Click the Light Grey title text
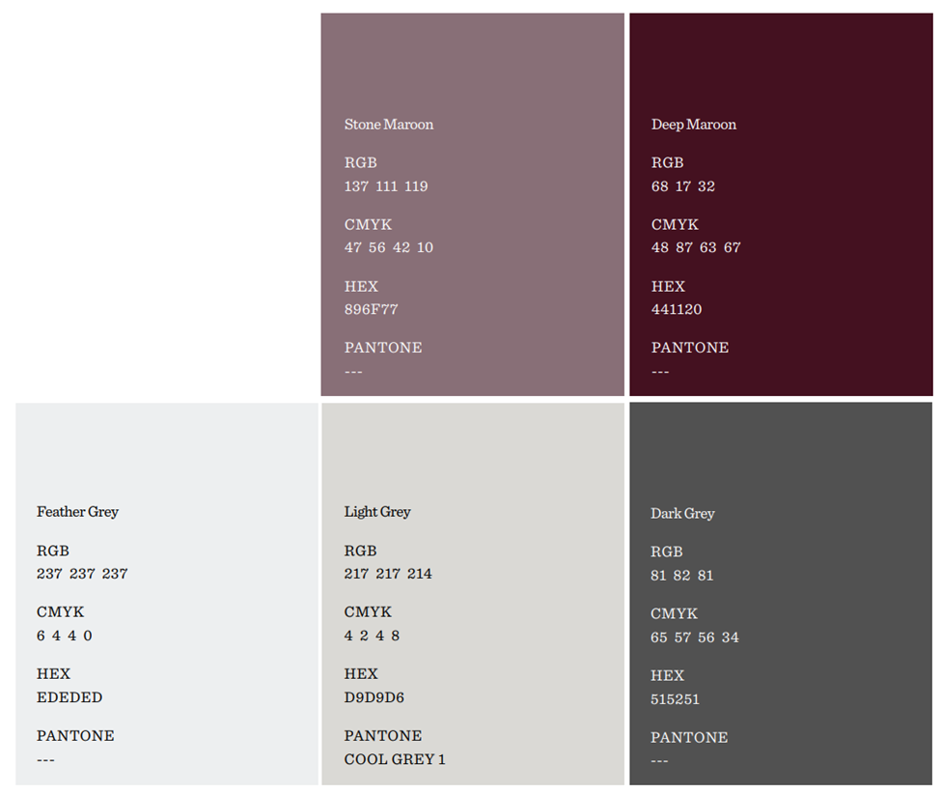This screenshot has height=793, width=941. click(377, 512)
